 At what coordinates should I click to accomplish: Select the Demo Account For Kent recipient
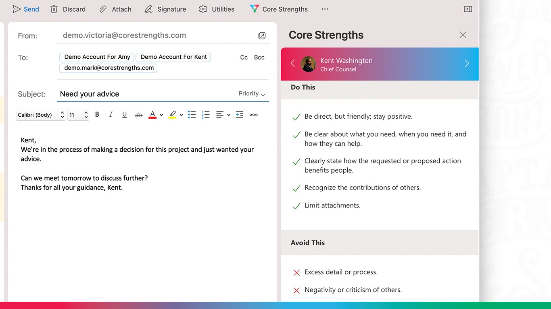coord(173,57)
